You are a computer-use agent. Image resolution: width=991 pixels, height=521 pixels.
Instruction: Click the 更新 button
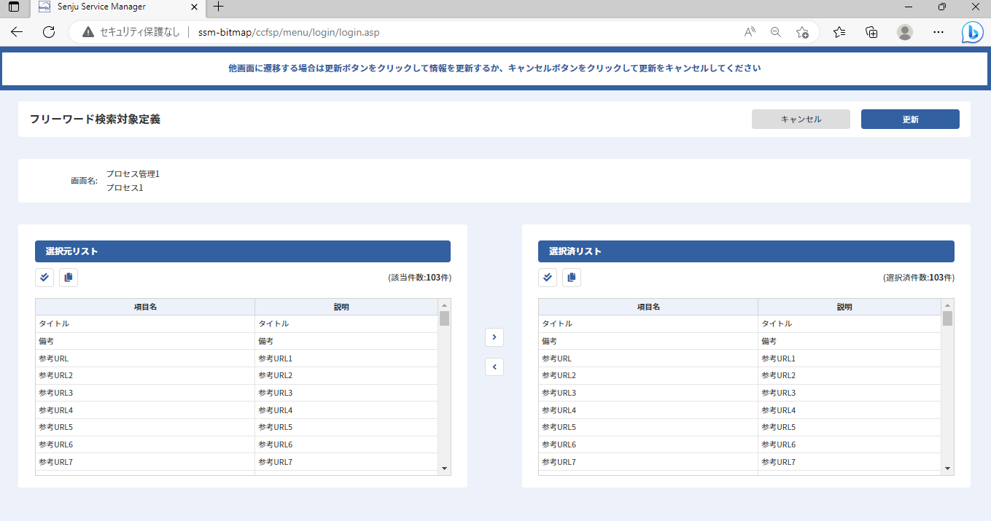coord(910,120)
